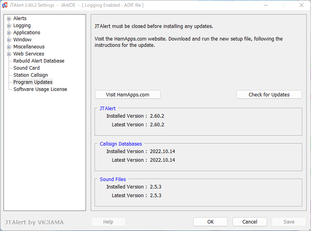Click Callsign Databases latest version 2022.10.14

(163, 160)
